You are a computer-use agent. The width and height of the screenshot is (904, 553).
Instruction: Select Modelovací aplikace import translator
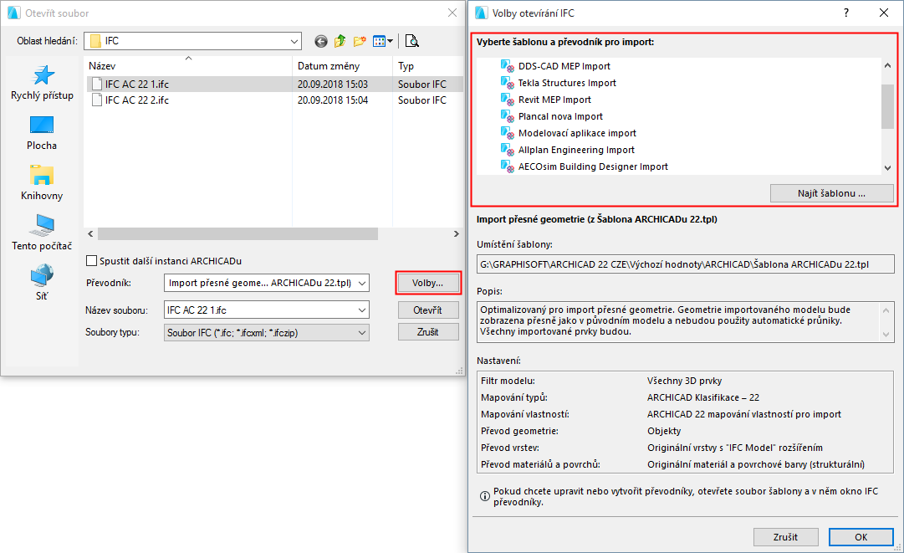pos(577,133)
